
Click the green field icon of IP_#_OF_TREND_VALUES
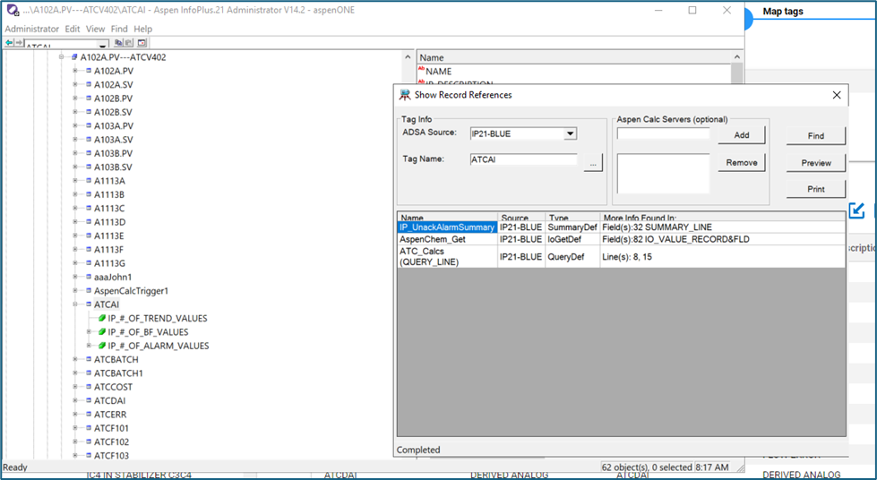[x=102, y=318]
